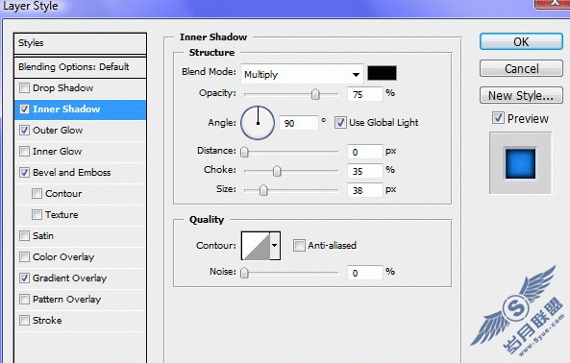The width and height of the screenshot is (570, 363).
Task: Click the Contour curve thumbnail
Action: point(256,246)
